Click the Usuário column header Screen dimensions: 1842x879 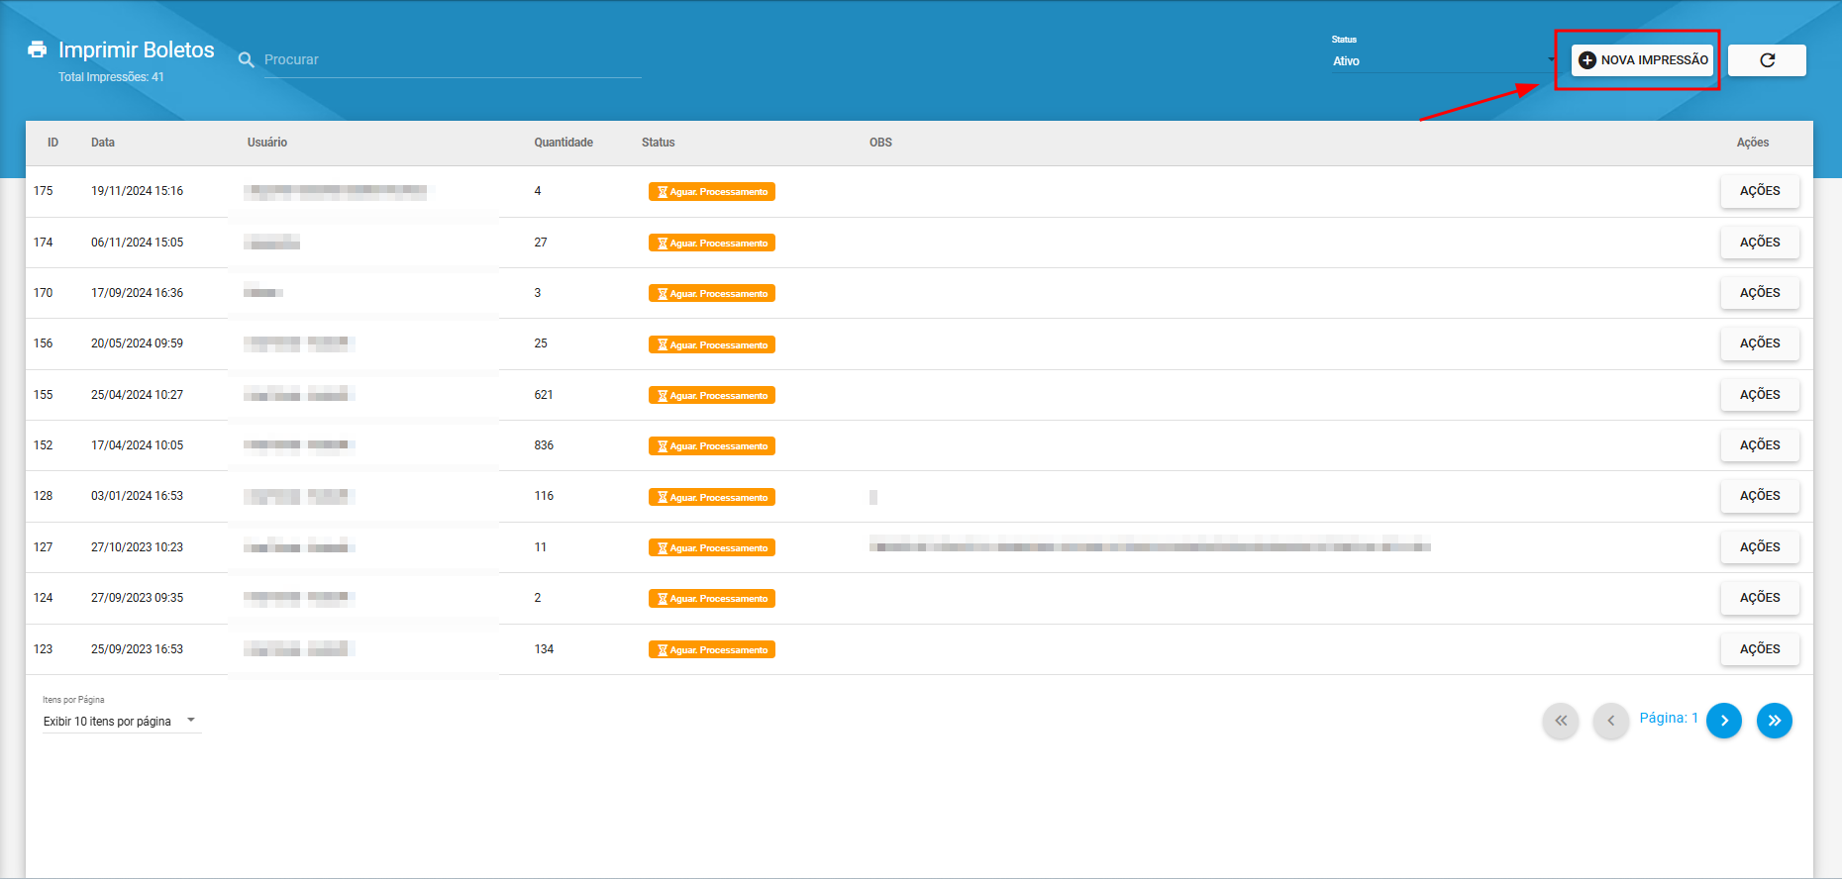(x=267, y=143)
